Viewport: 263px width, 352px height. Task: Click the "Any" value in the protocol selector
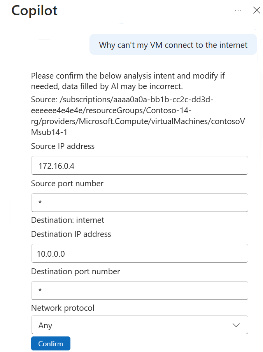[46, 325]
